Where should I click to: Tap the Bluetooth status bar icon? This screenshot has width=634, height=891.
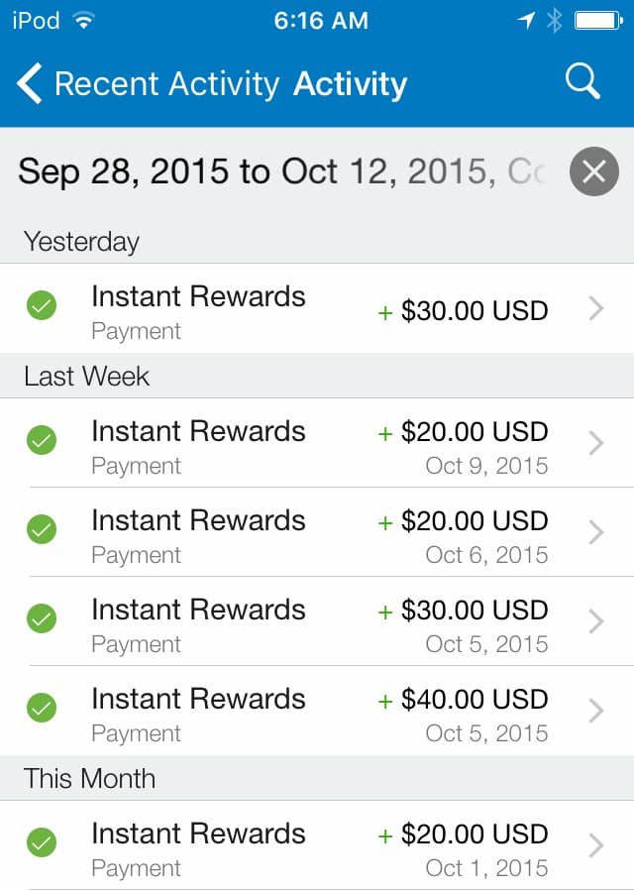tap(554, 21)
